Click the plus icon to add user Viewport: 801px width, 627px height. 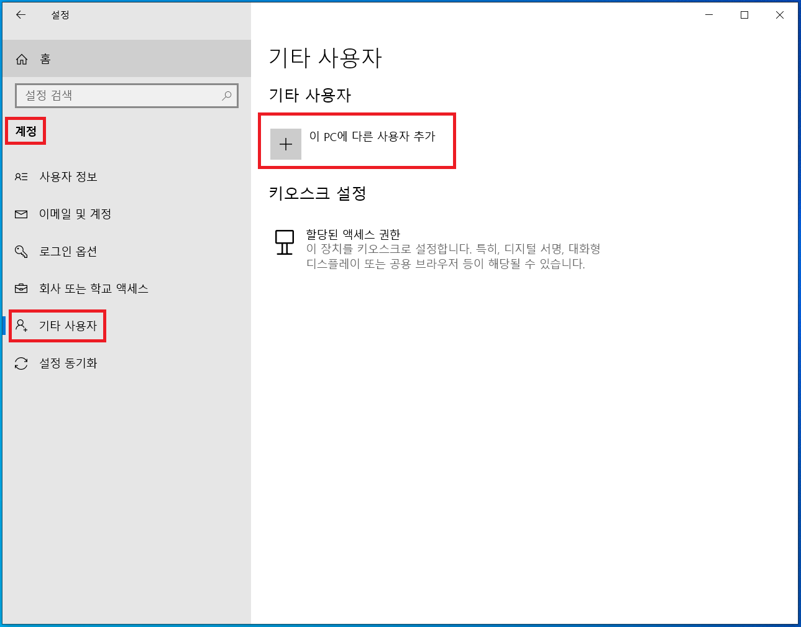[286, 144]
